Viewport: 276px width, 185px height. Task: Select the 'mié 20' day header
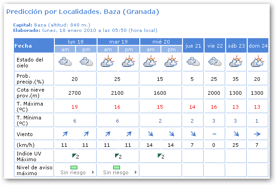pyautogui.click(x=161, y=42)
